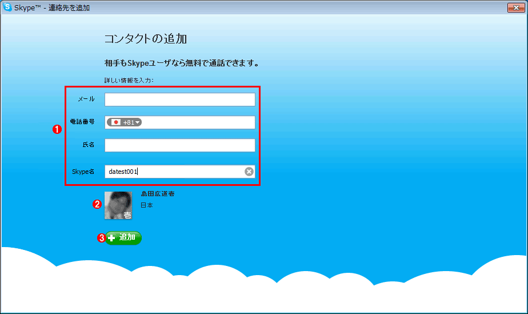This screenshot has width=528, height=314.
Task: Click the コンタクトの追加 heading
Action: (146, 39)
